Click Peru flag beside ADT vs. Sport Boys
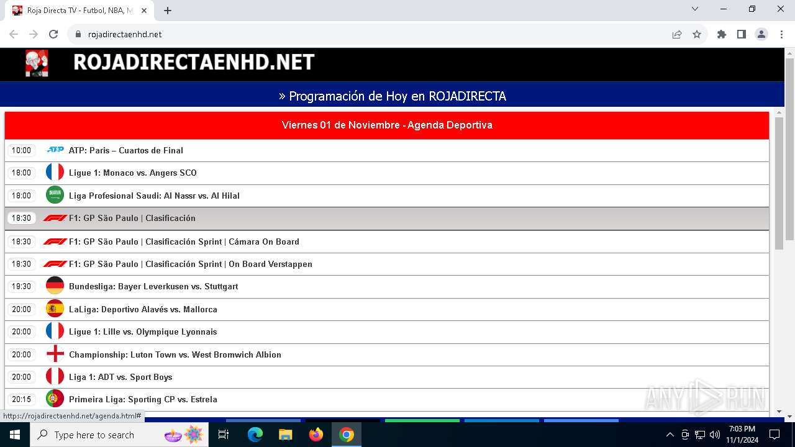The width and height of the screenshot is (795, 447). coord(55,377)
